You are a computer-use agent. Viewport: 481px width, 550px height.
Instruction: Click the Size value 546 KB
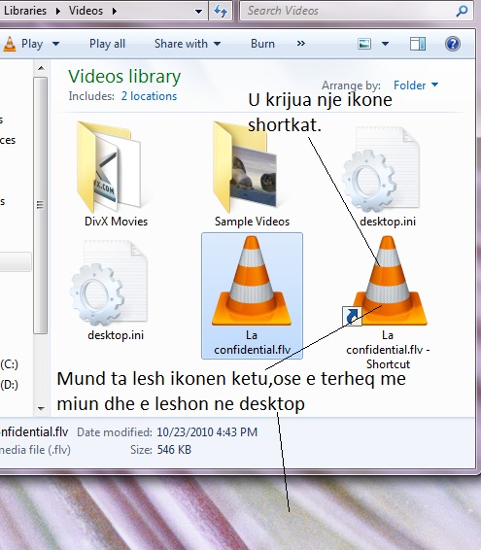click(x=174, y=449)
